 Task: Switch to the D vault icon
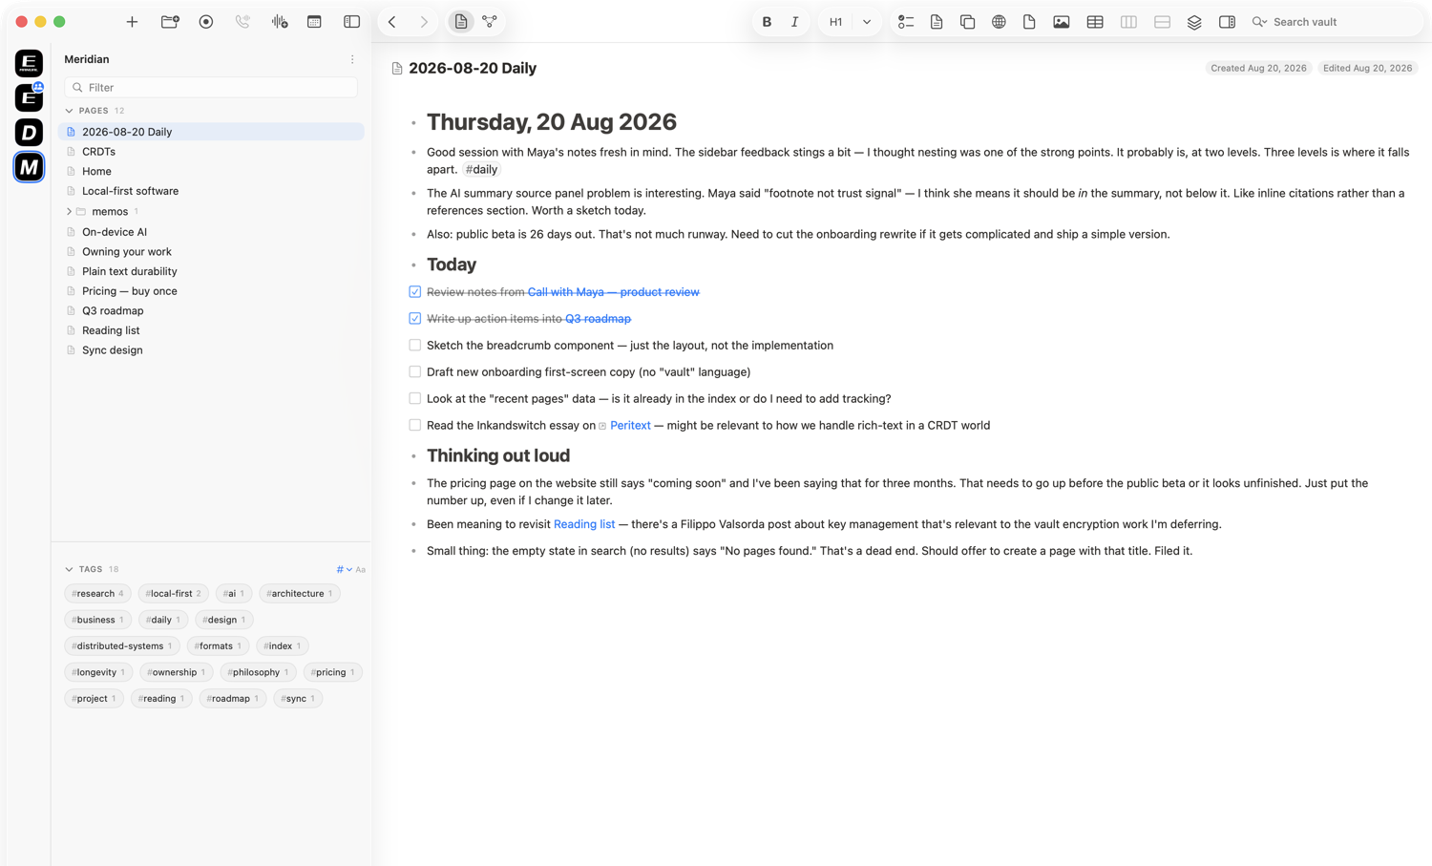coord(29,132)
